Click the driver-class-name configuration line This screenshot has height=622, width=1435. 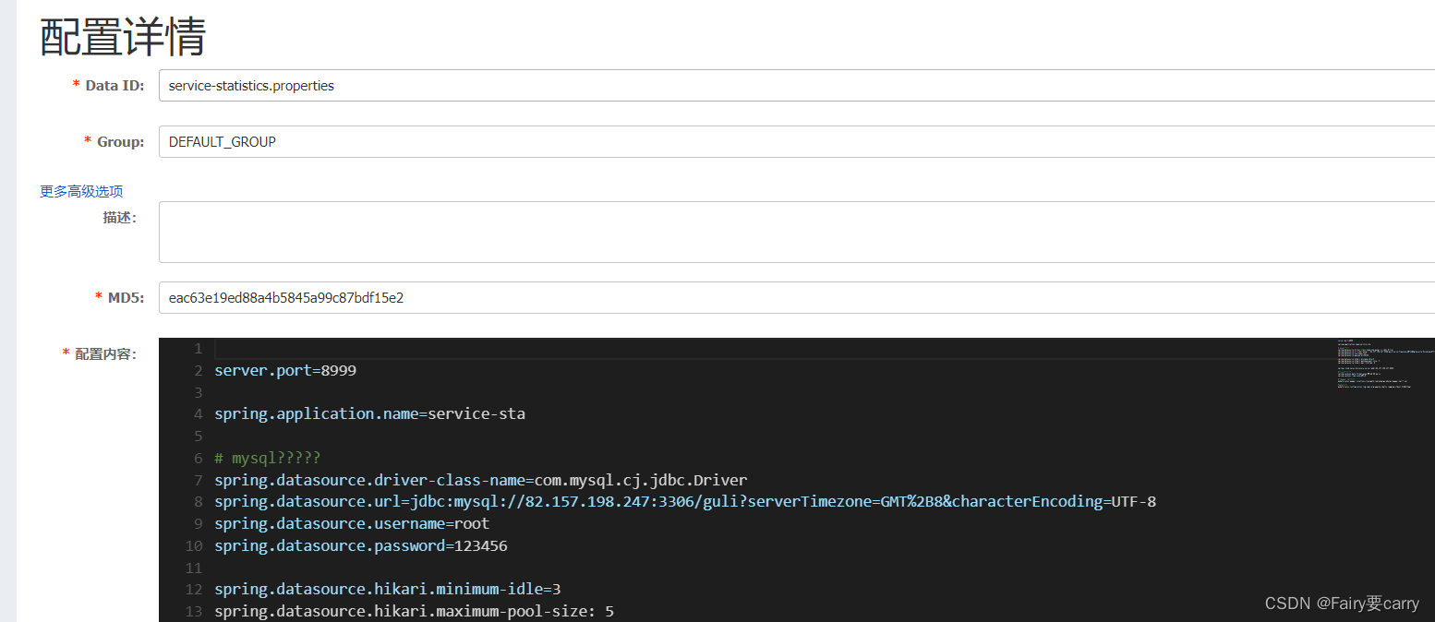(480, 480)
